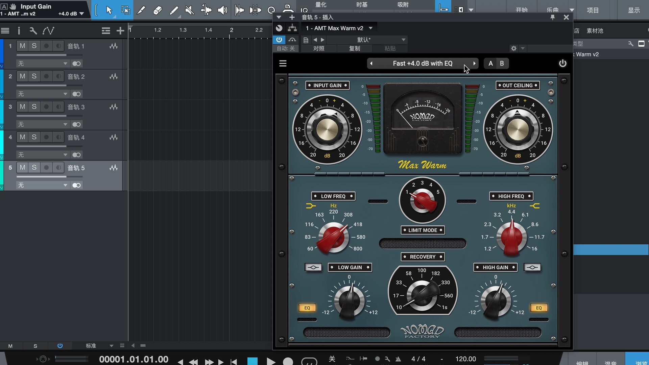Toggle plugin activate power button in header
Screen dimensions: 649x365
(x=279, y=40)
